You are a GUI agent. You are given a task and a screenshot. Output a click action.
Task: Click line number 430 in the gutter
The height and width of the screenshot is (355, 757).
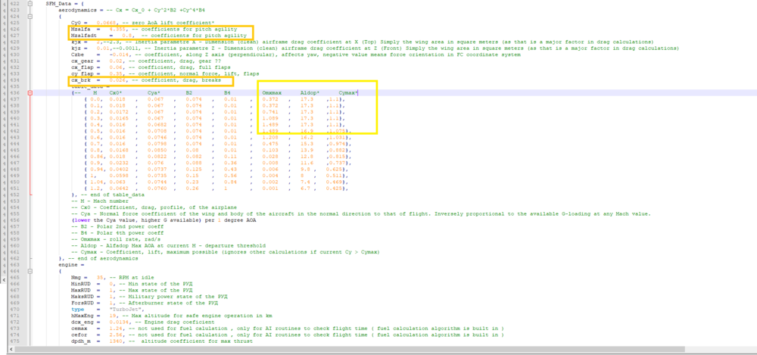coord(14,54)
